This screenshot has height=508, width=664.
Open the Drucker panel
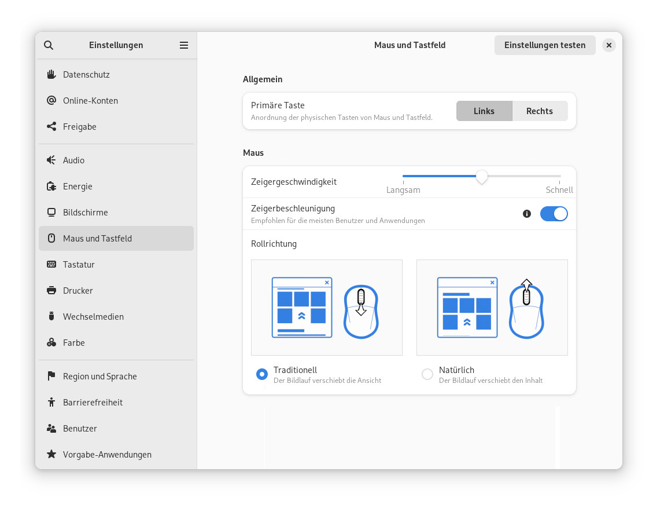coord(79,290)
